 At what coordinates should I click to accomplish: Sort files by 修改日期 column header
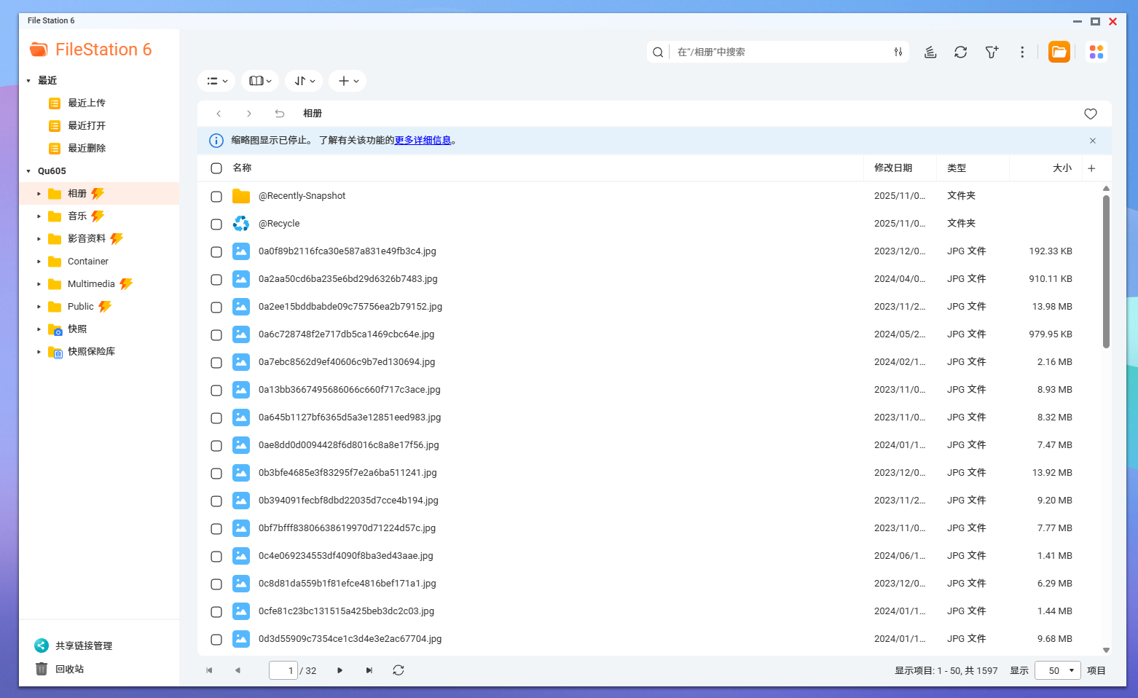[892, 168]
